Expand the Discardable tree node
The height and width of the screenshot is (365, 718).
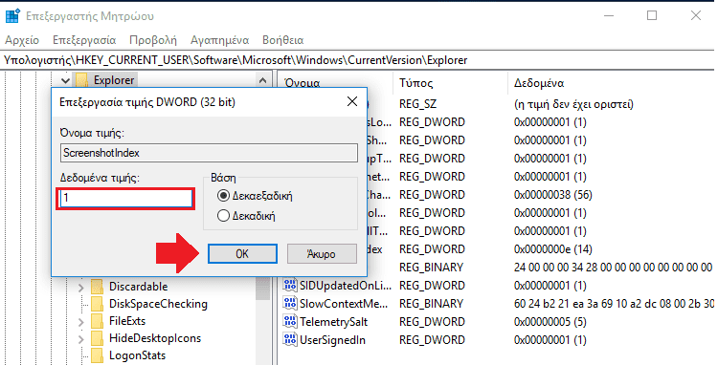click(81, 288)
